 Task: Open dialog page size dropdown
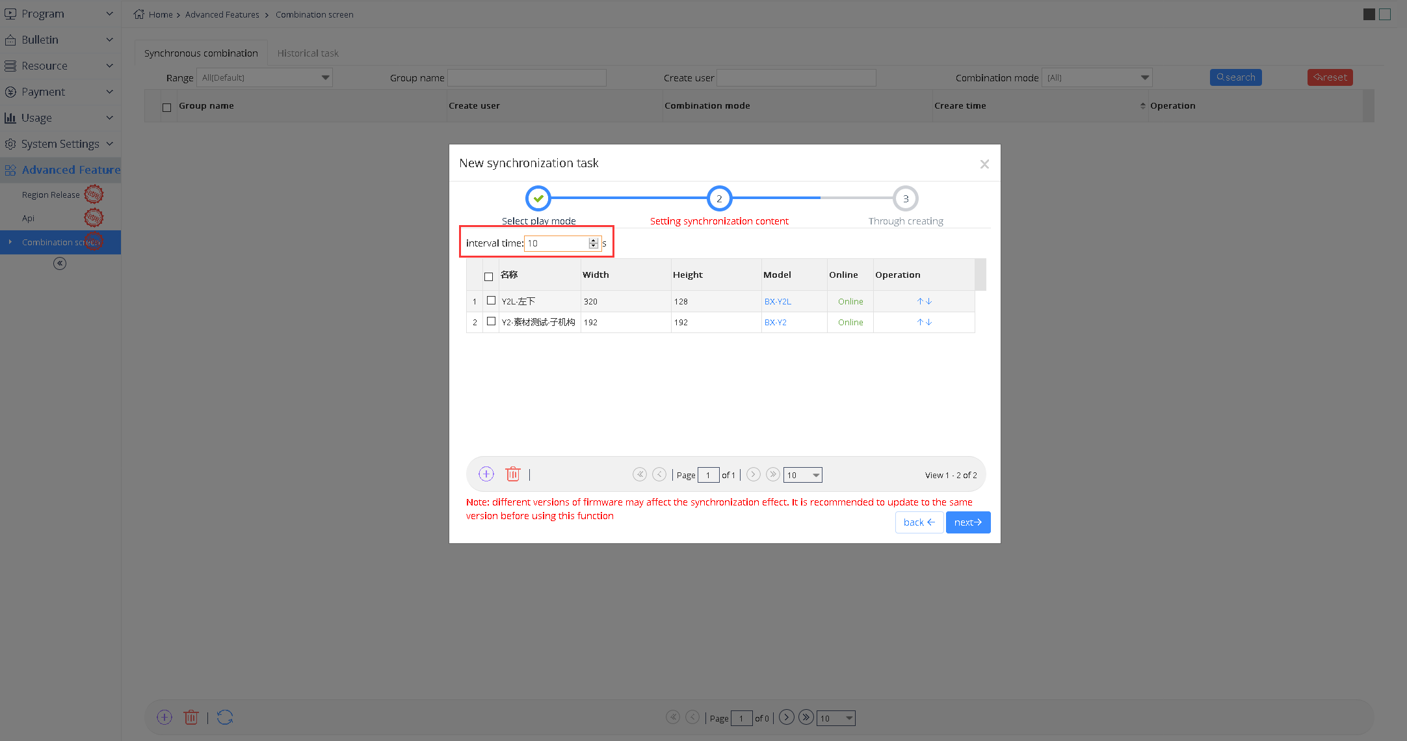tap(803, 475)
